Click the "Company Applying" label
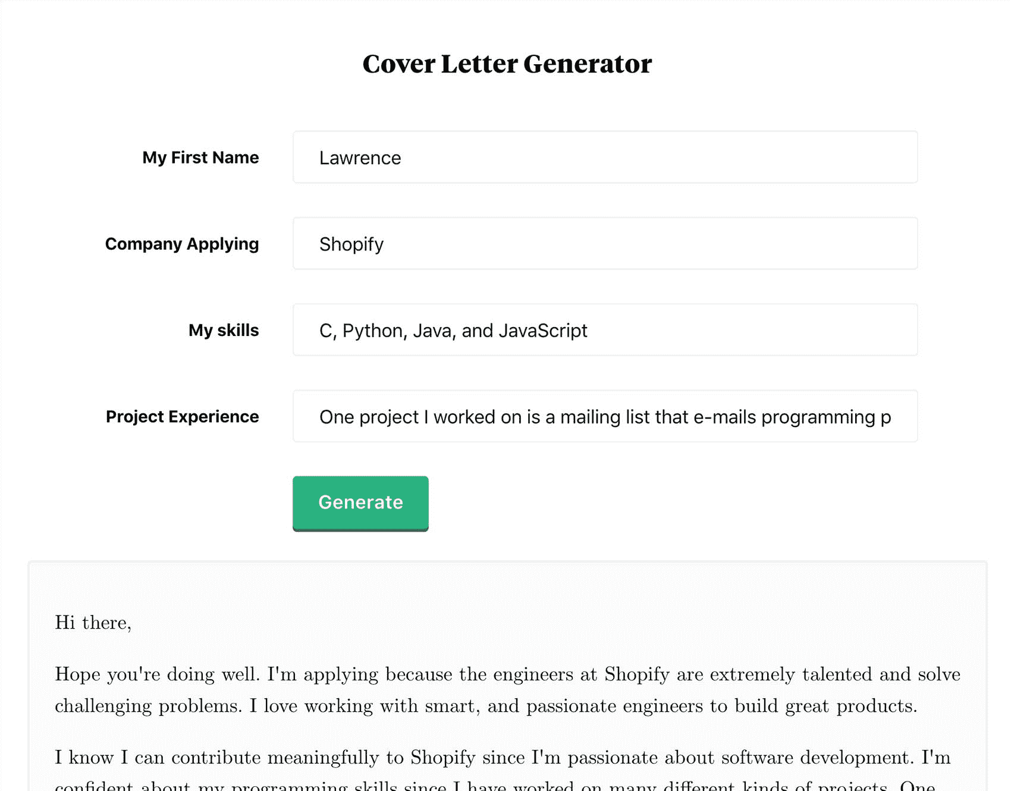The height and width of the screenshot is (791, 1011). pyautogui.click(x=182, y=244)
